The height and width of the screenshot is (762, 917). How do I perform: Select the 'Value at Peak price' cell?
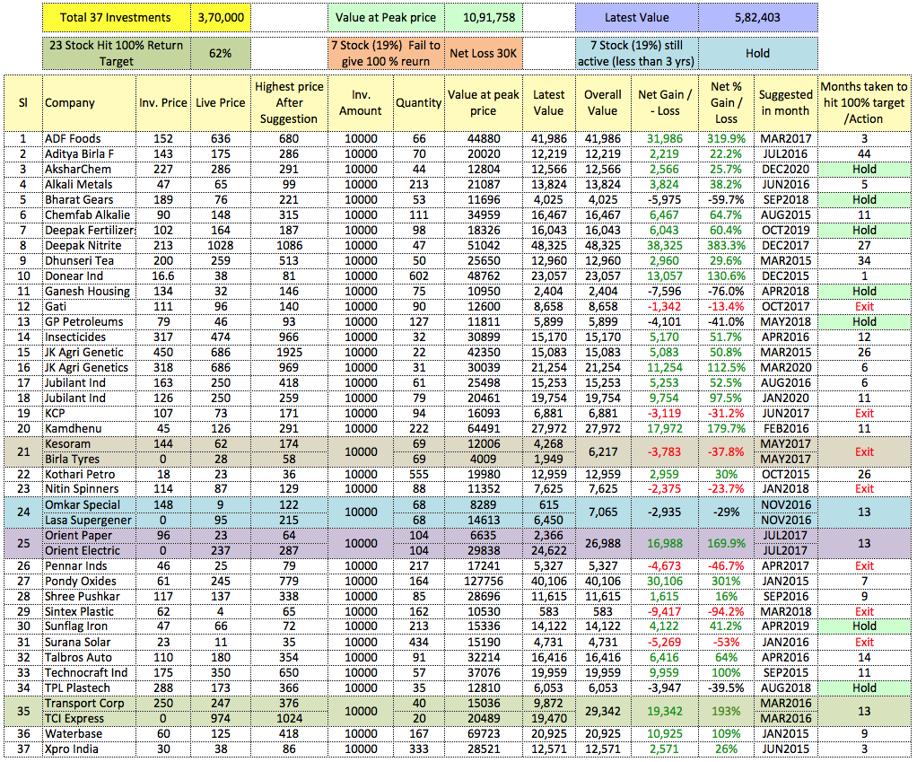click(386, 18)
